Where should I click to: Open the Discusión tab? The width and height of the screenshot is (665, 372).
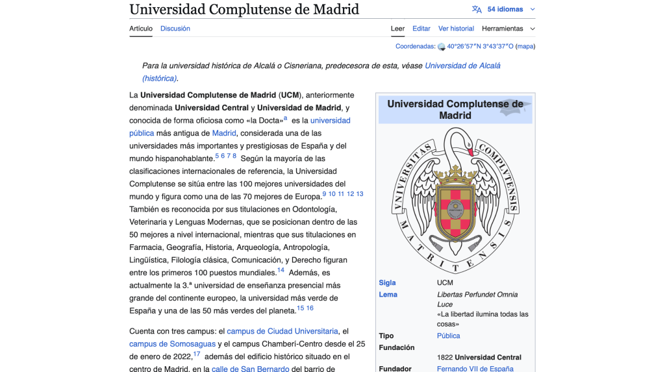[x=175, y=29]
